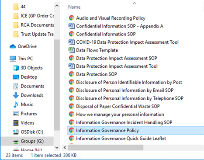Click Word icon for COVID-19 Data Protection Impact Assessment Tool

(72, 42)
